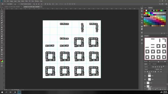168x94 pixels.
Task: Switch to the Channels tab
Action: pyautogui.click(x=154, y=64)
